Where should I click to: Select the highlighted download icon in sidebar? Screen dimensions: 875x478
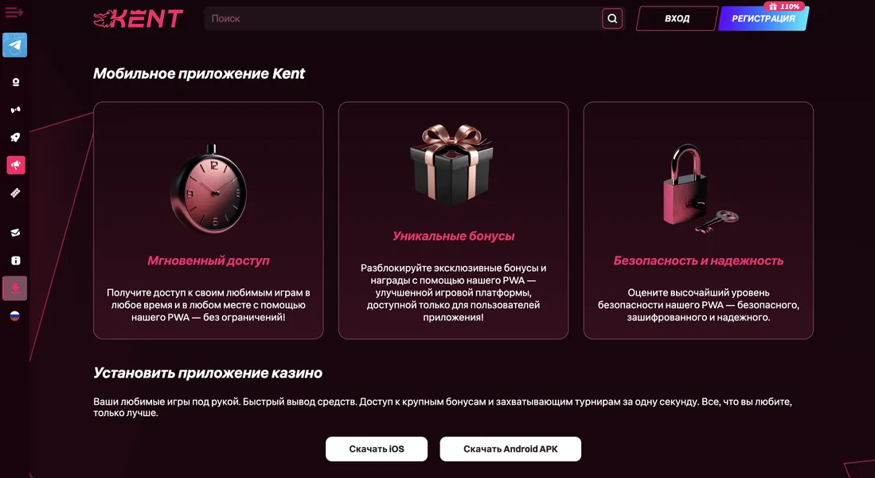14,288
